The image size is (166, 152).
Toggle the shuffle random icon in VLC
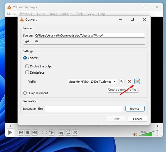click(75, 132)
